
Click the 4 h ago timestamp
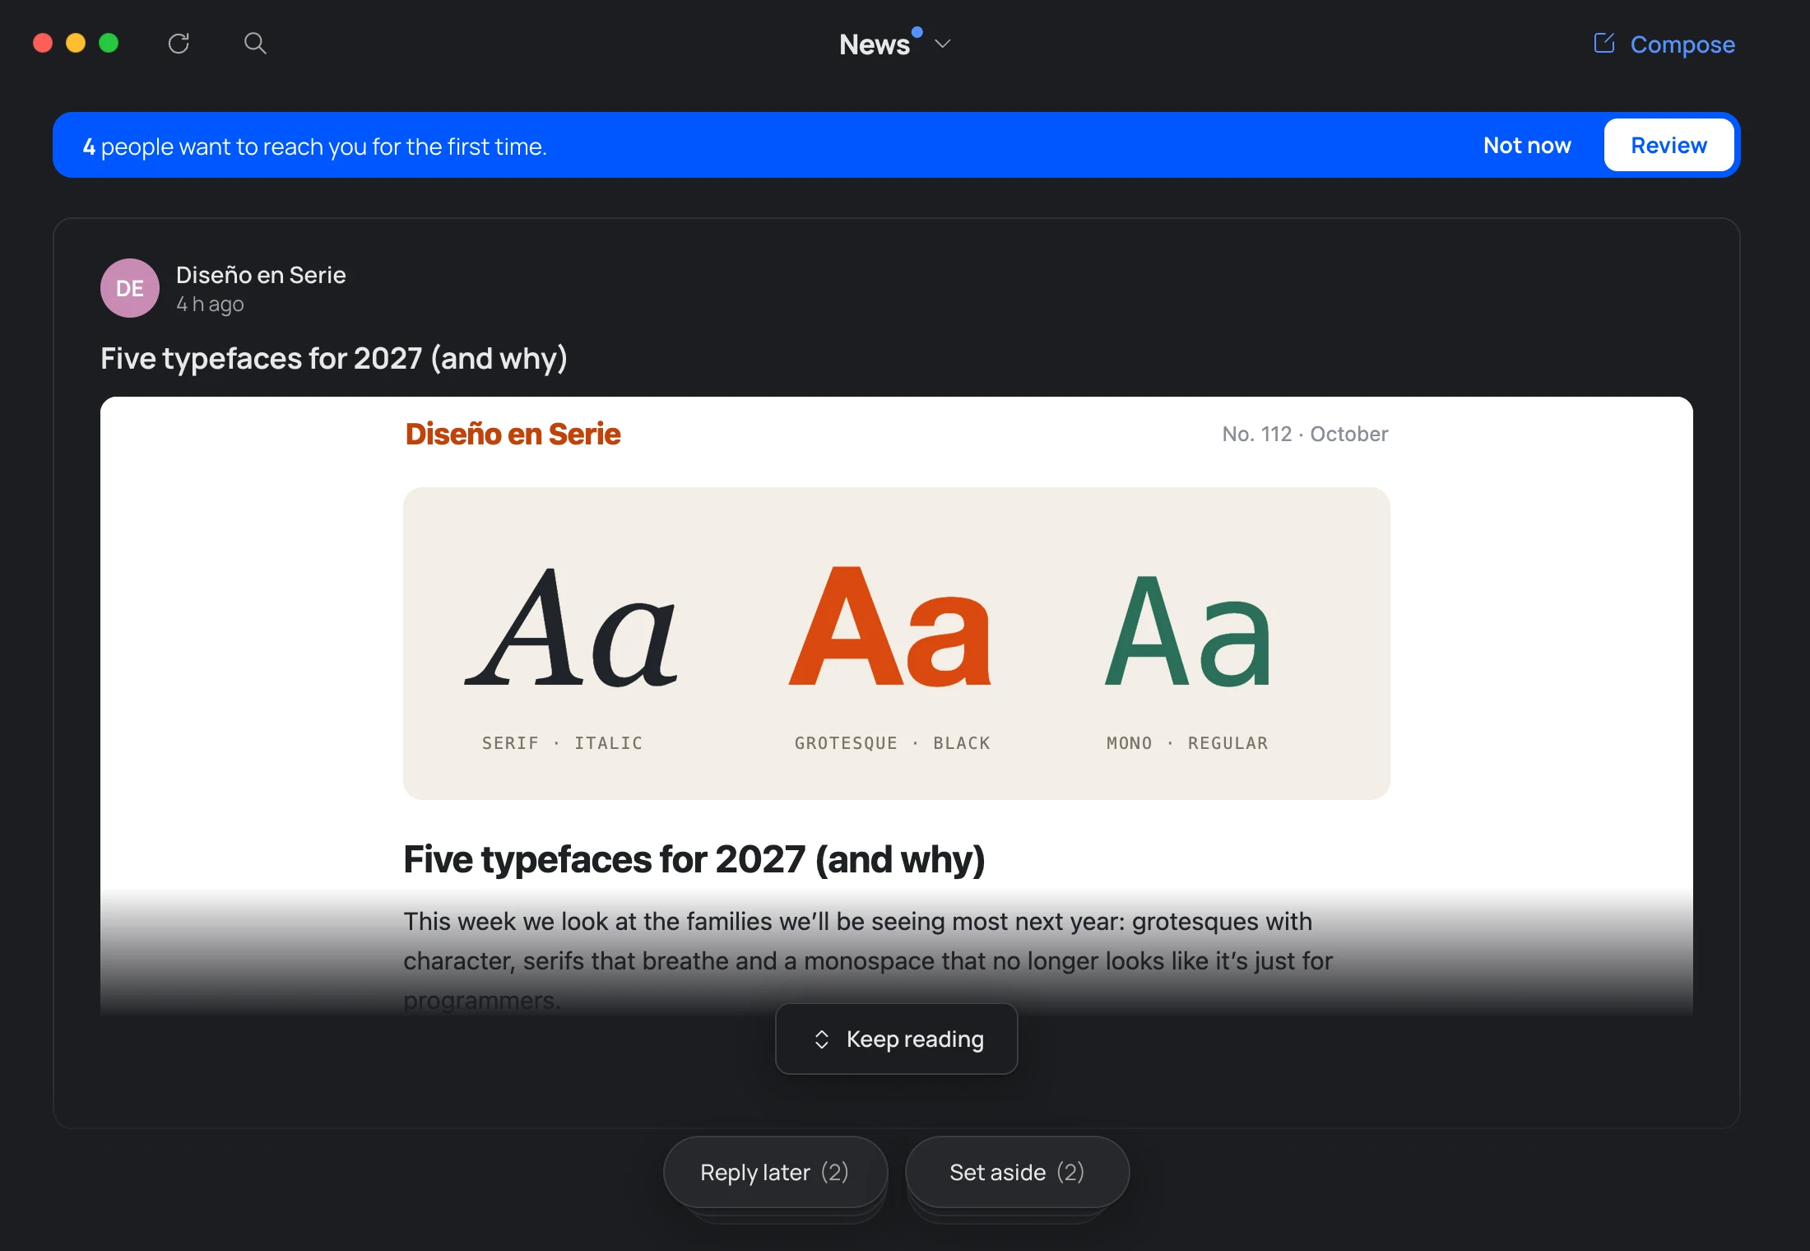click(210, 305)
